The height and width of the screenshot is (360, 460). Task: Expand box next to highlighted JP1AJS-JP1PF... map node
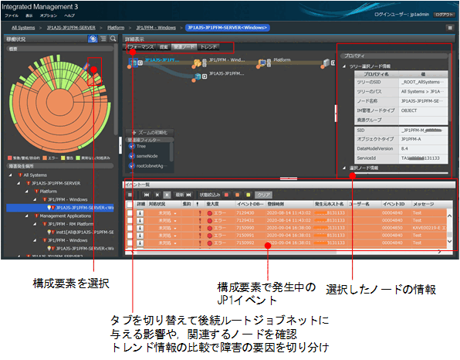(x=140, y=63)
